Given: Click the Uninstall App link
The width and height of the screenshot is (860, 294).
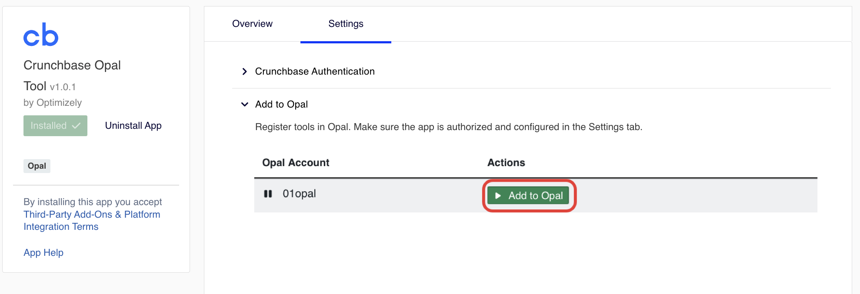Looking at the screenshot, I should point(133,126).
